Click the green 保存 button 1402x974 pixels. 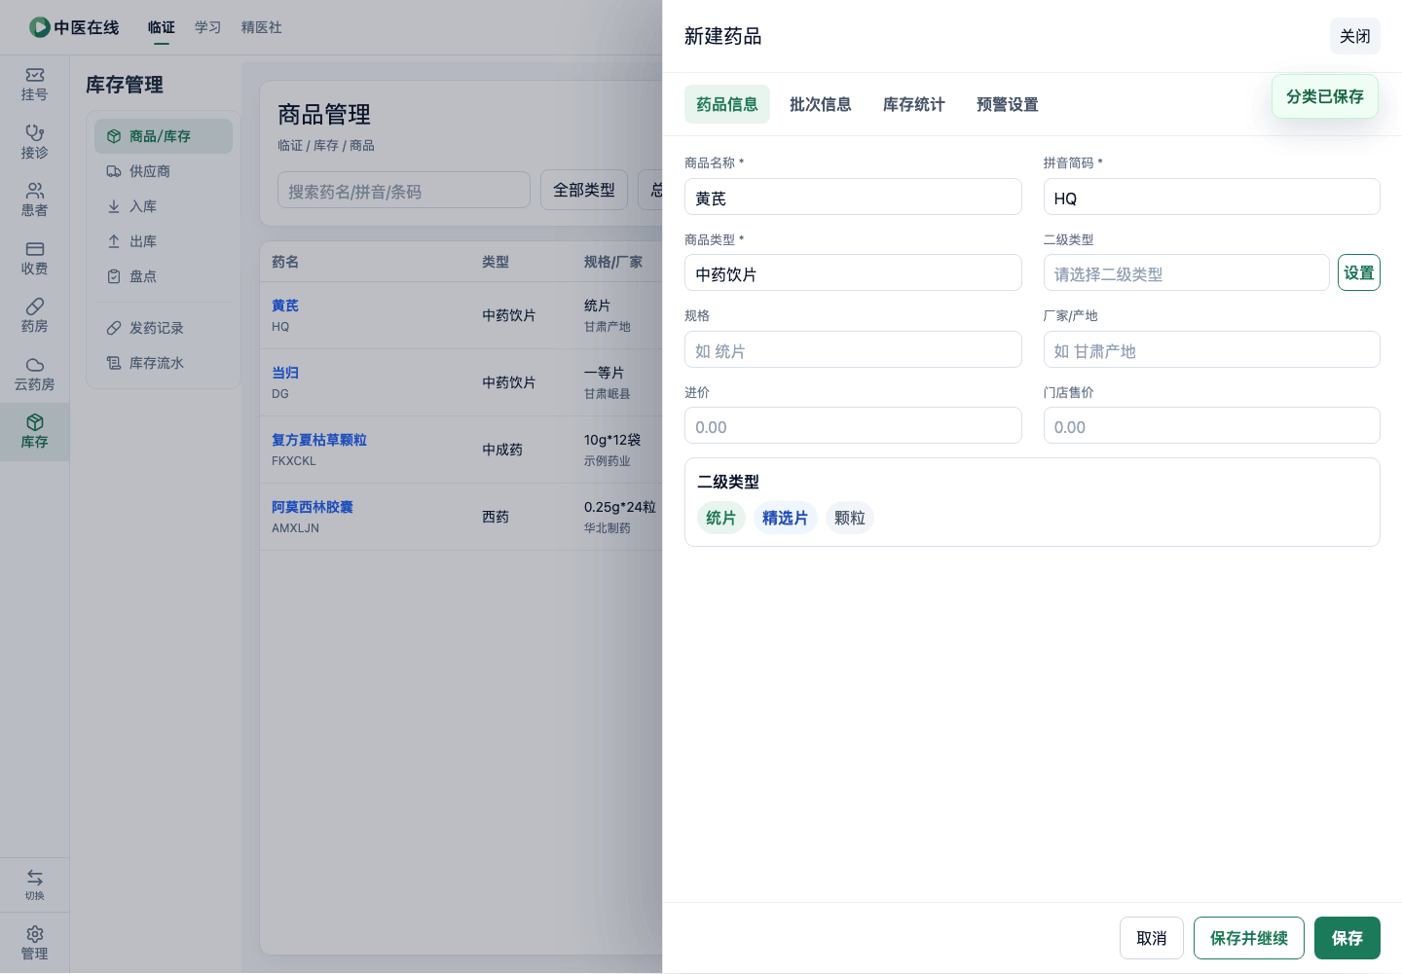click(1347, 938)
